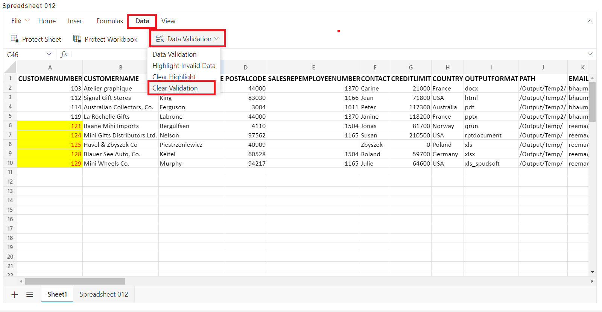
Task: Click the fx insert function icon
Action: [64, 54]
